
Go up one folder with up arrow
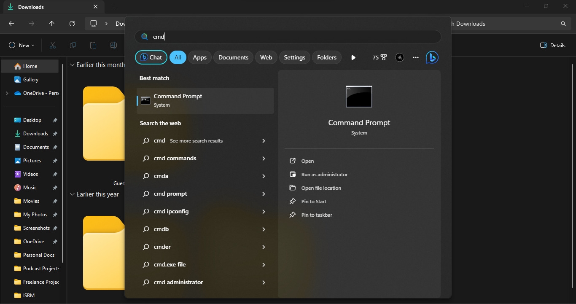tap(52, 24)
